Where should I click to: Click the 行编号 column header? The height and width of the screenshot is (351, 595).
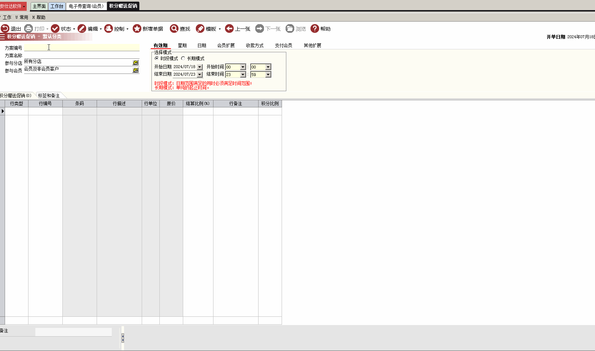click(x=45, y=104)
